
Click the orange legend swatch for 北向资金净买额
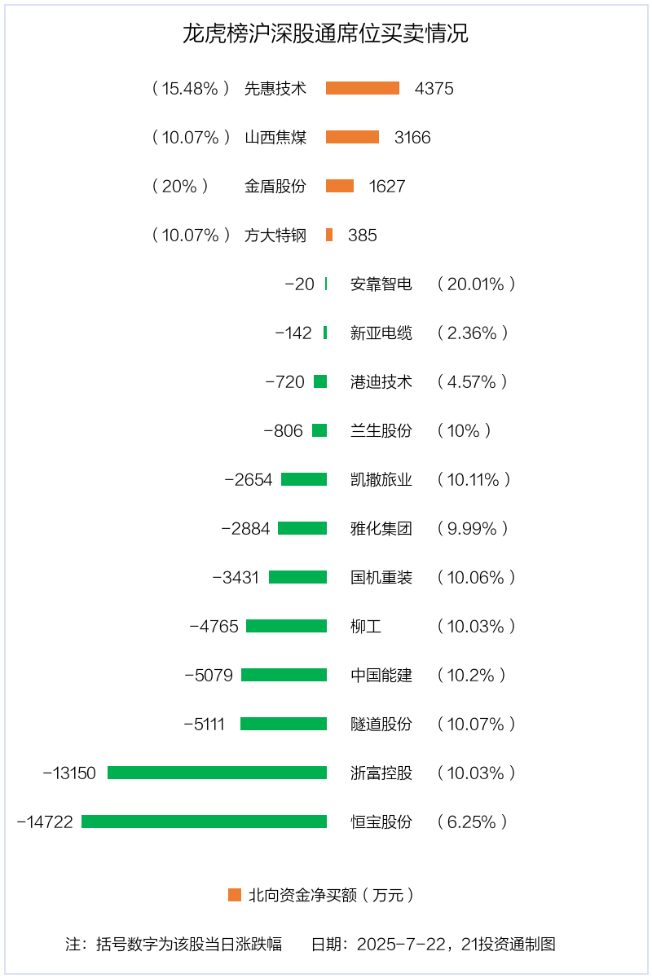pos(235,895)
